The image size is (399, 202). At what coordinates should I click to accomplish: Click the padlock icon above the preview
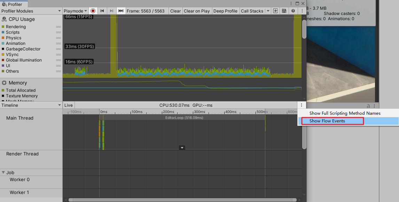(368, 106)
